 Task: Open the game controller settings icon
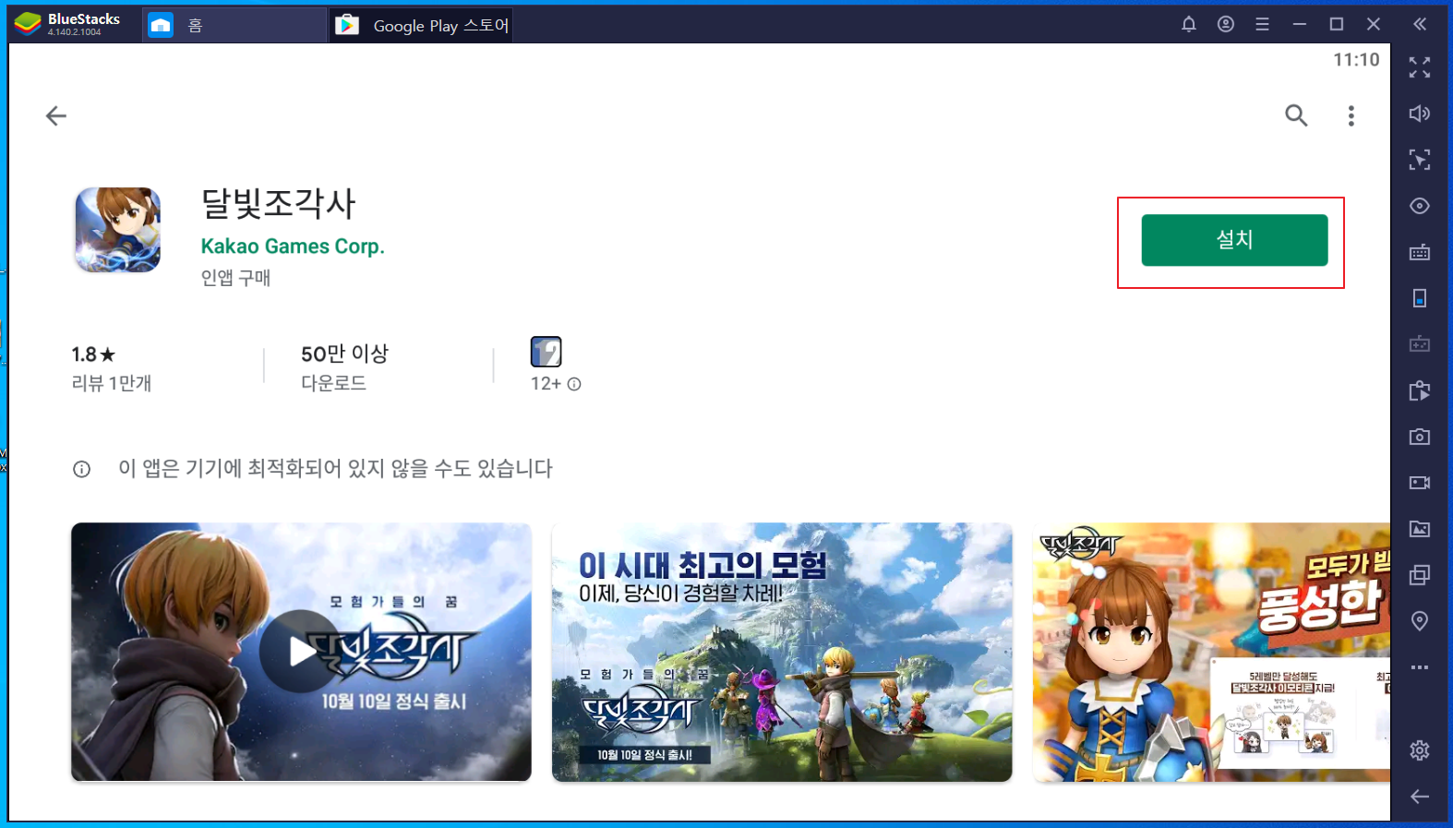(x=1420, y=344)
